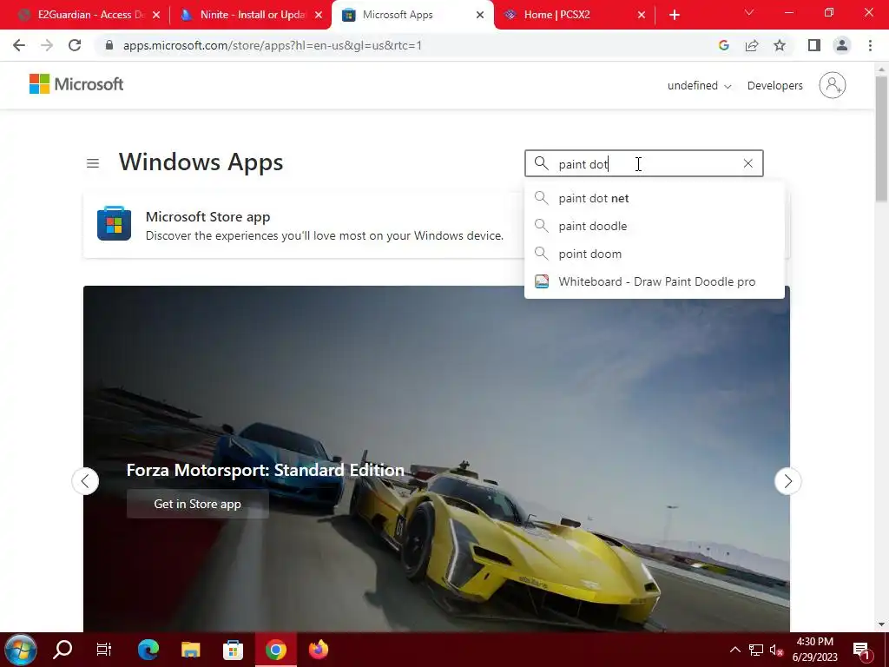
Task: Launch Firefox from the taskbar
Action: (318, 650)
